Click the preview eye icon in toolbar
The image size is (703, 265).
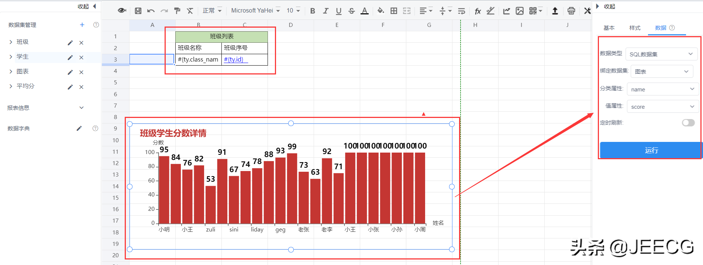[122, 11]
